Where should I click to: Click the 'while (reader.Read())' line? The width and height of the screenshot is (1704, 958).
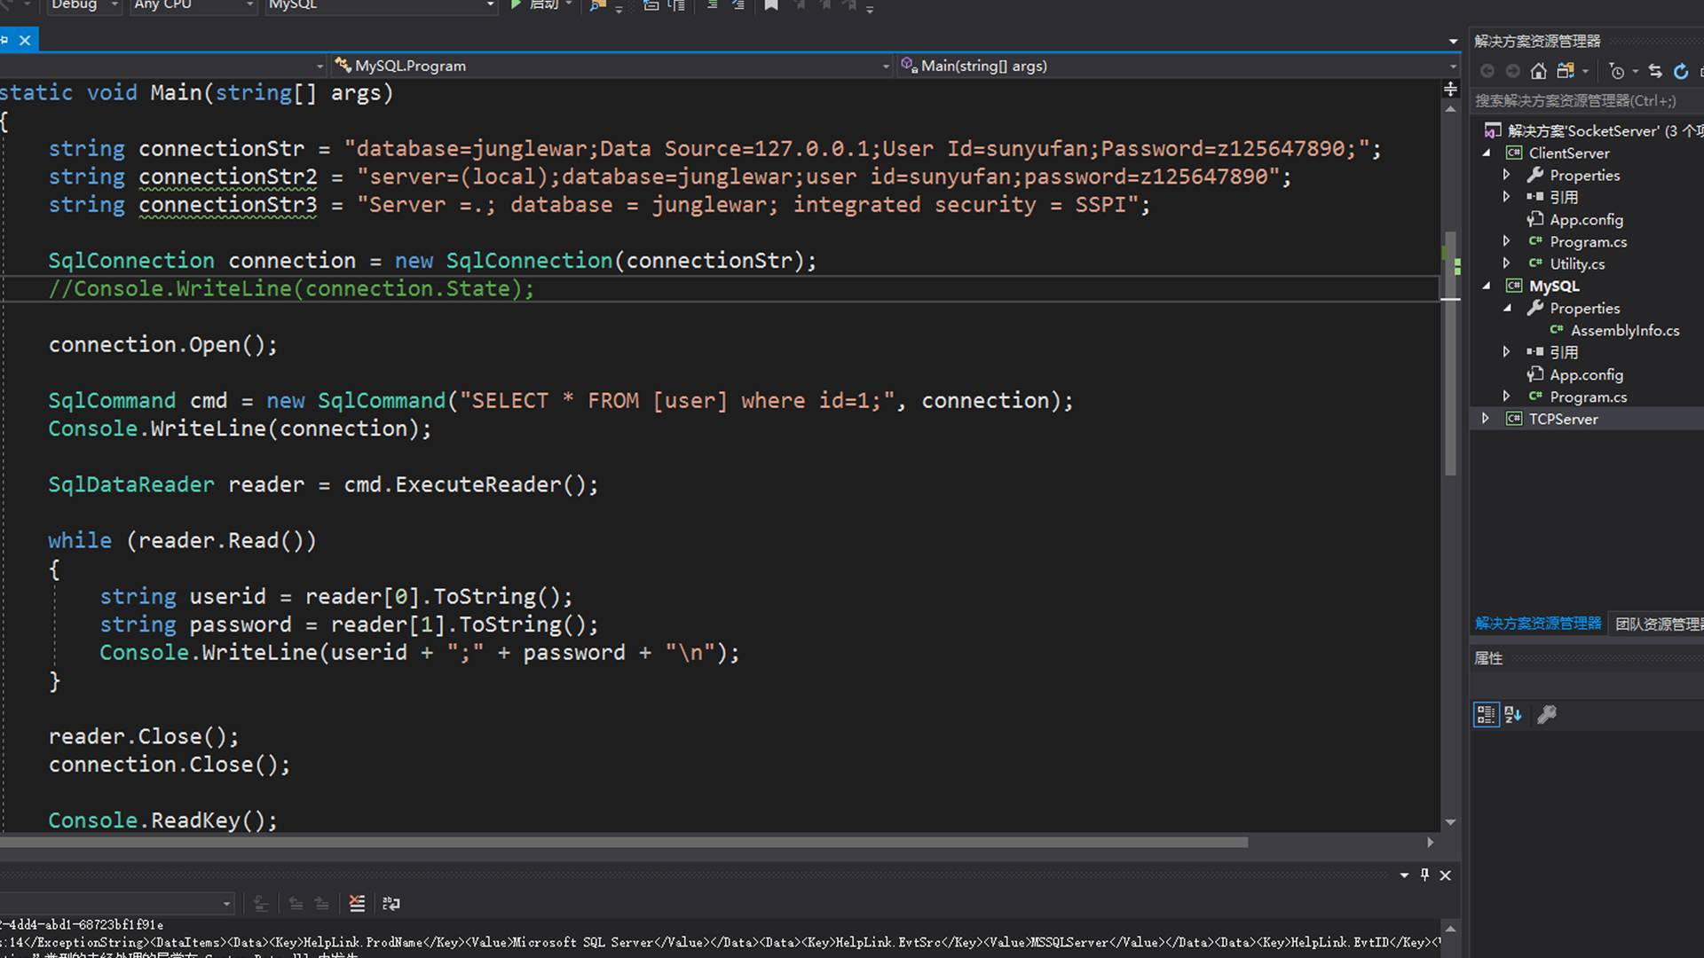tap(182, 540)
